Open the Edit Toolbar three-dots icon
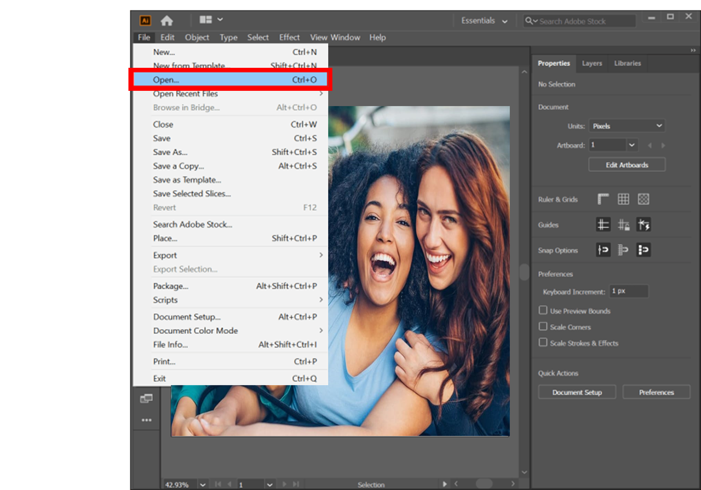 (146, 420)
